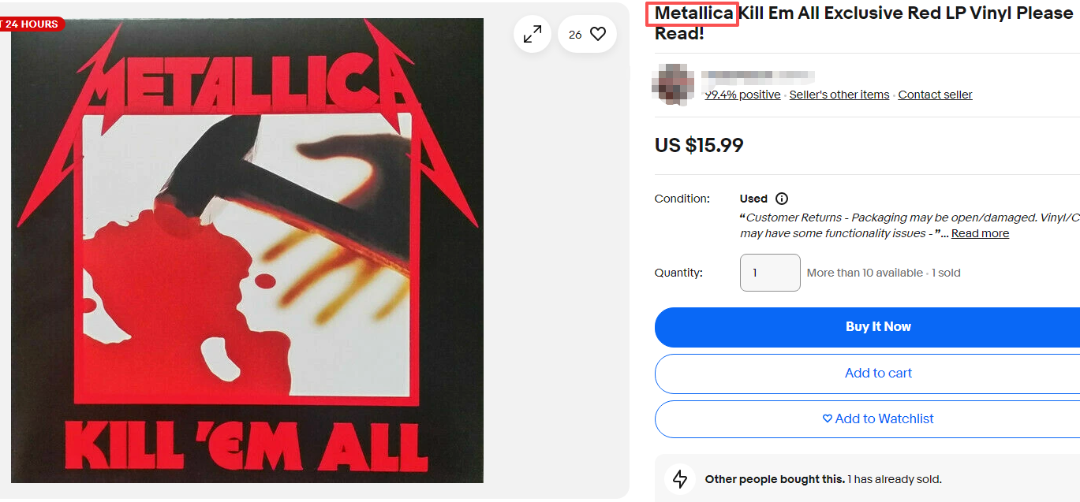Click the blurred seller username

(x=757, y=76)
